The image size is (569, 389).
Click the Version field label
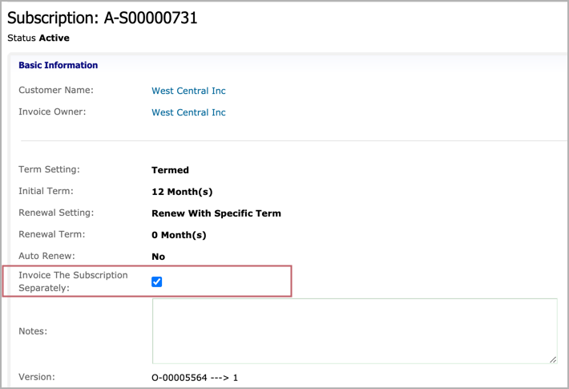point(36,376)
